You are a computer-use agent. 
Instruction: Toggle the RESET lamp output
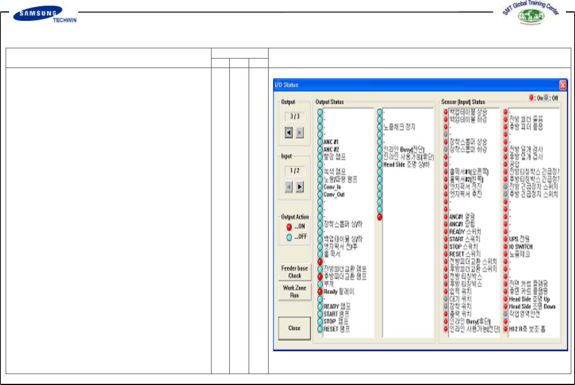pyautogui.click(x=320, y=329)
